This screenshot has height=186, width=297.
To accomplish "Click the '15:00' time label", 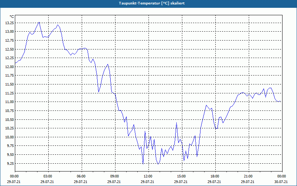I will tap(181, 176).
